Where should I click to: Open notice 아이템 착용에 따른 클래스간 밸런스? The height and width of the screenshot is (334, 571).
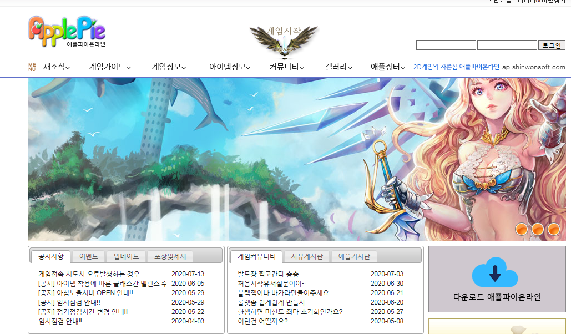click(102, 284)
